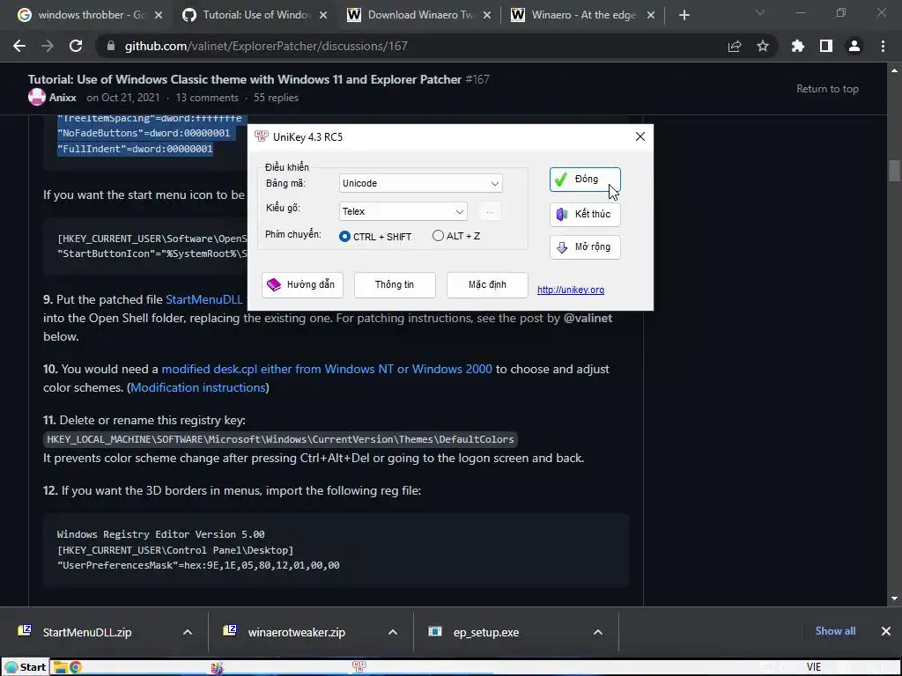
Task: Open the Bảng mã Unicode dropdown
Action: click(420, 183)
